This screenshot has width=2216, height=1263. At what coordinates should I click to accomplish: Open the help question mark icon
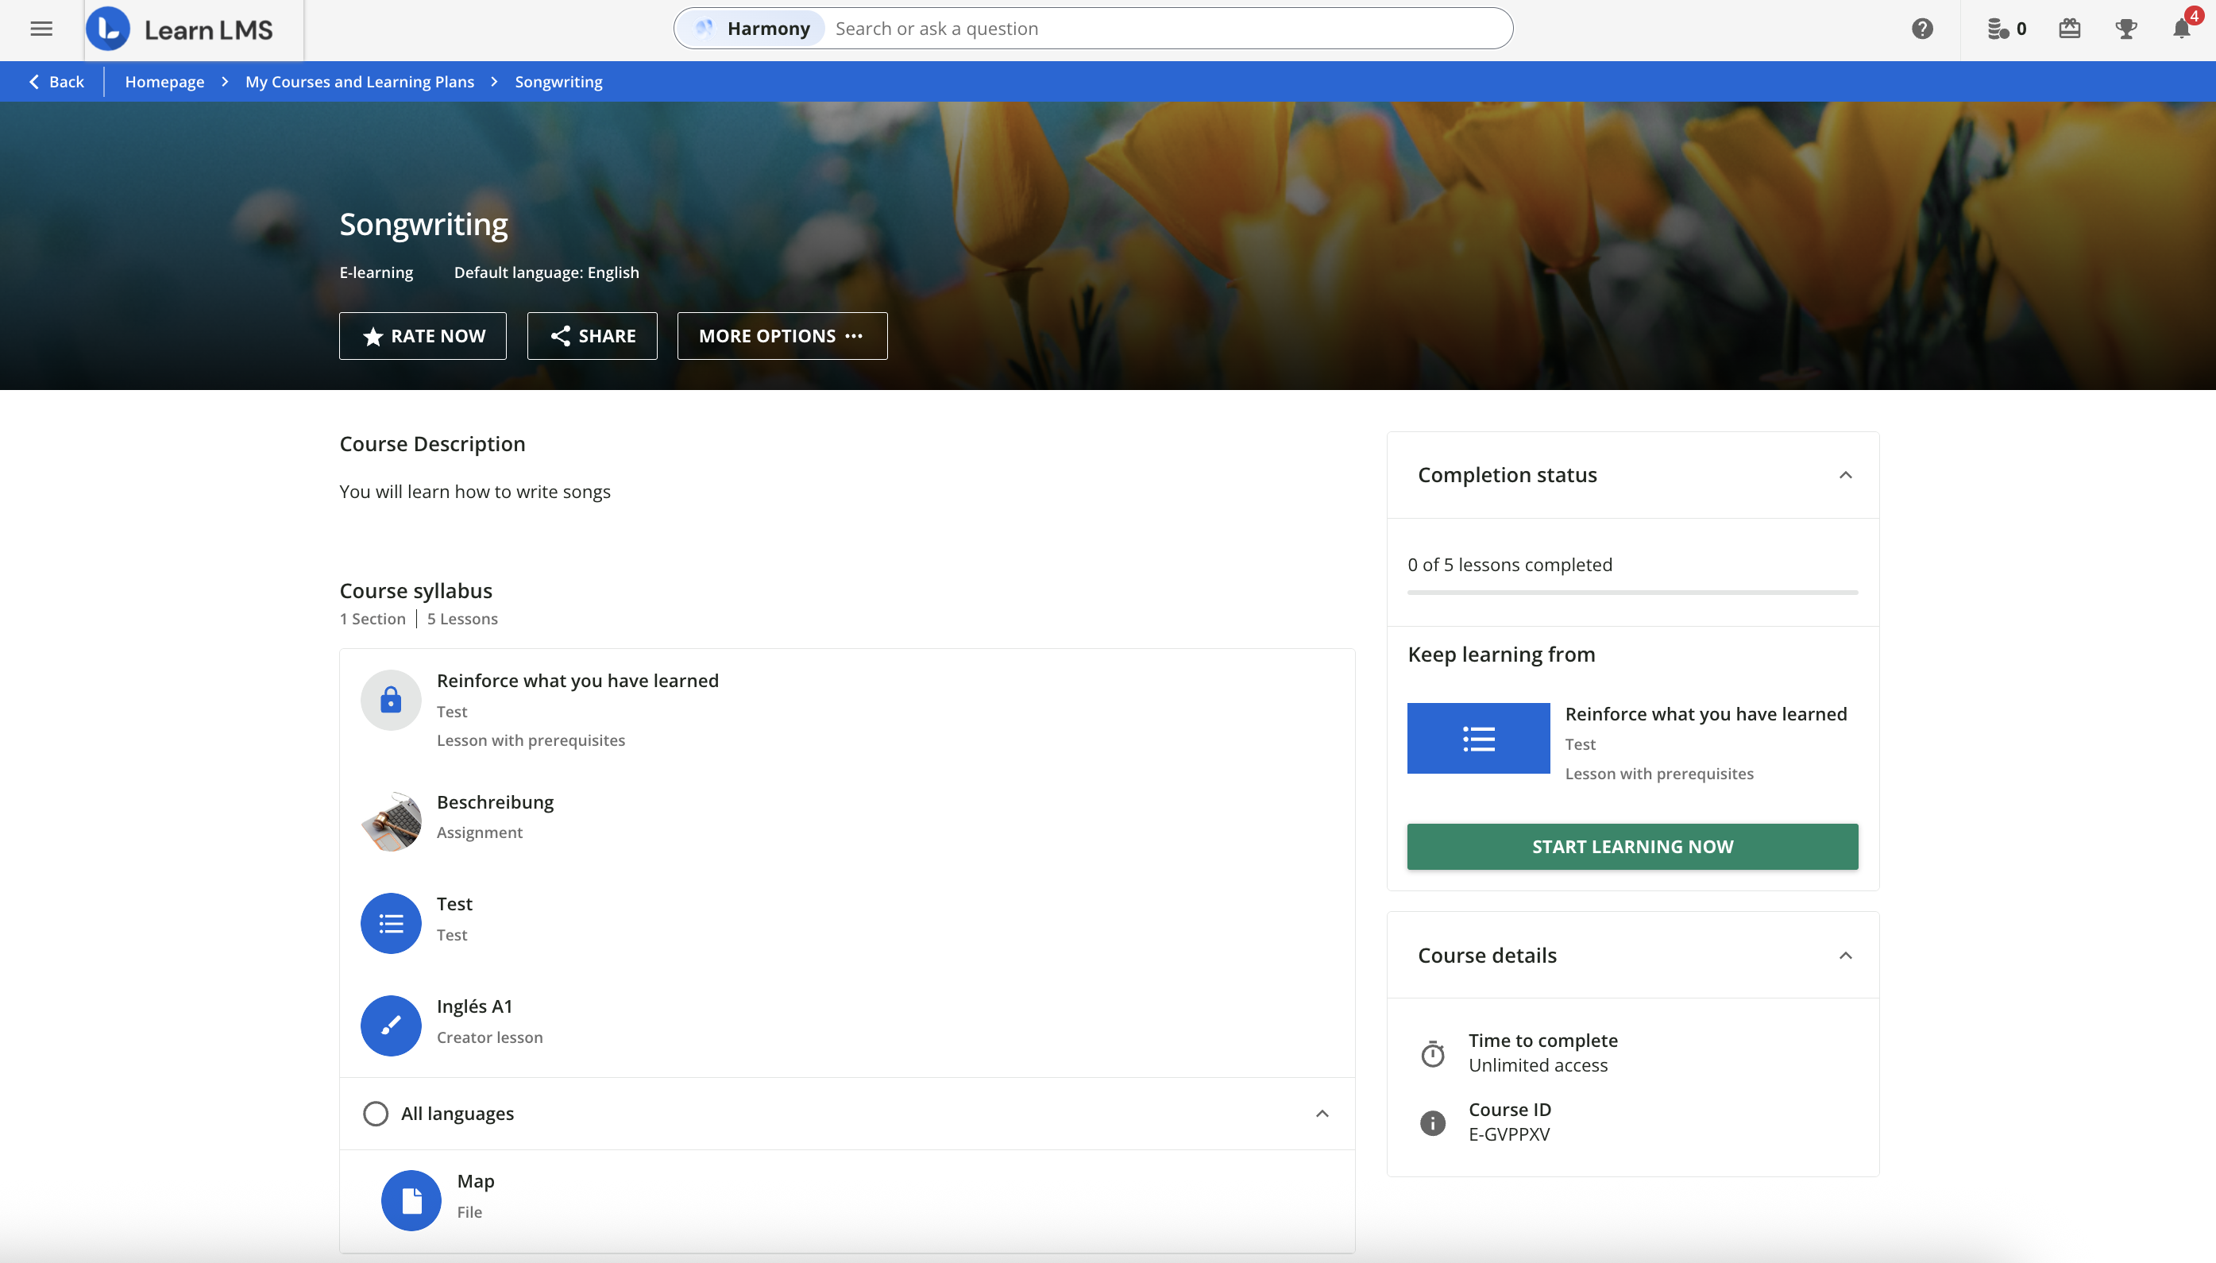tap(1922, 29)
